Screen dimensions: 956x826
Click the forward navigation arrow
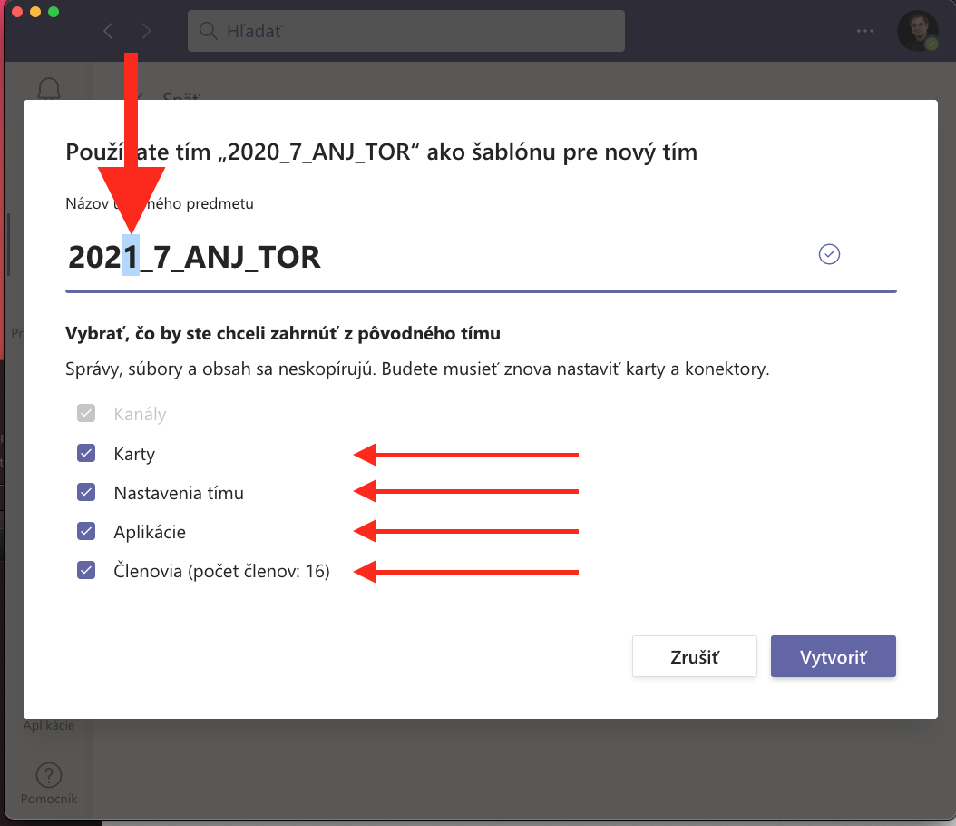pos(146,31)
